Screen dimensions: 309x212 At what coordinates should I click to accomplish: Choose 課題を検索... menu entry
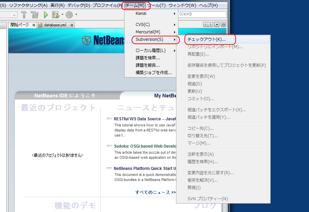click(x=147, y=58)
